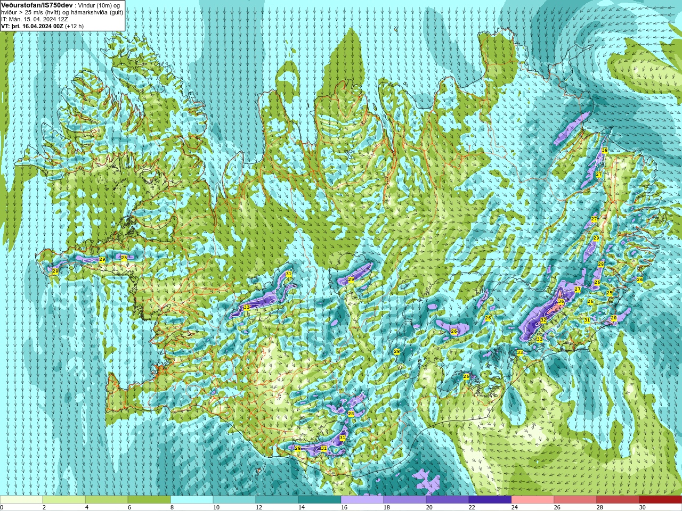The height and width of the screenshot is (511, 682).
Task: Click the 4–6 m/s green legend swatch
Action: 107,500
